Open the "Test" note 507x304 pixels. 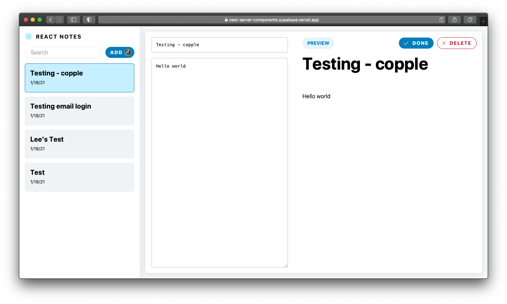80,177
